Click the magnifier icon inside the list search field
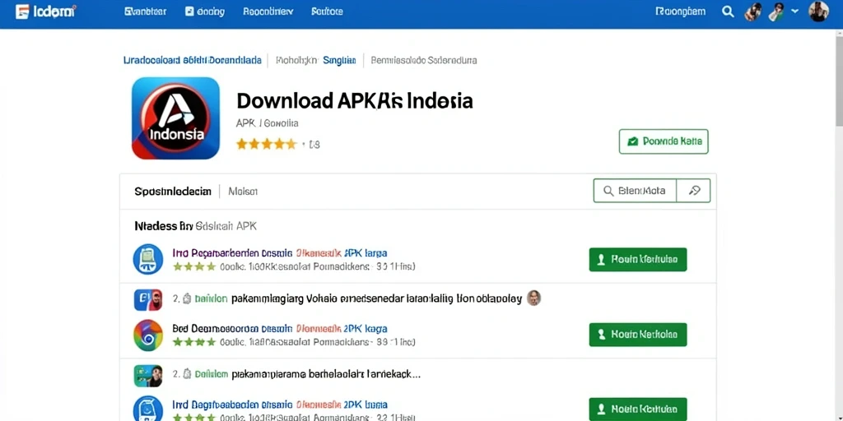 tap(608, 191)
